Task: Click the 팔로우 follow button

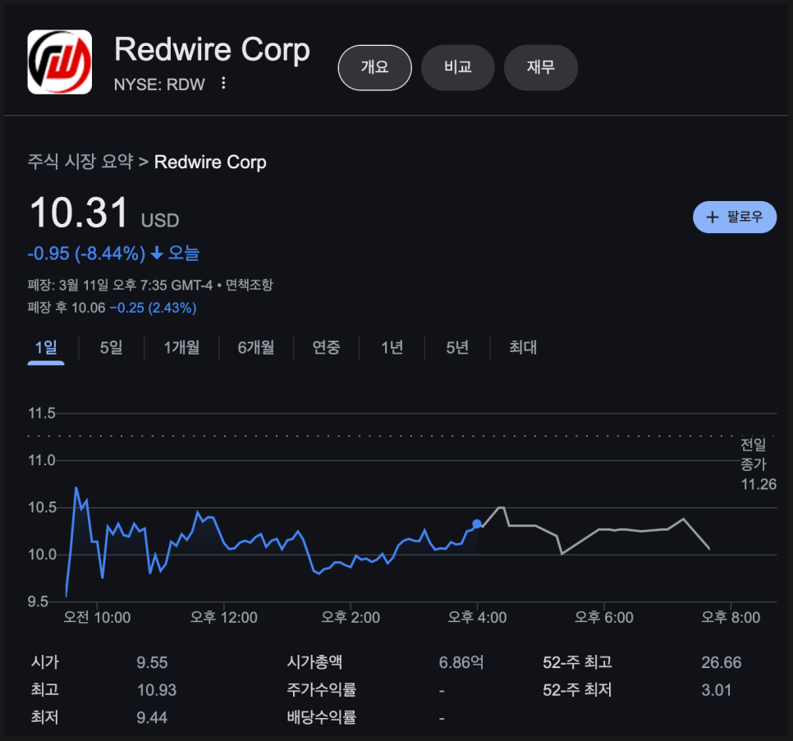Action: pyautogui.click(x=735, y=217)
